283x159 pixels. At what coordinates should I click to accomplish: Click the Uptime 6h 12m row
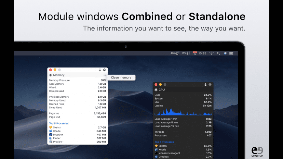[x=183, y=106]
